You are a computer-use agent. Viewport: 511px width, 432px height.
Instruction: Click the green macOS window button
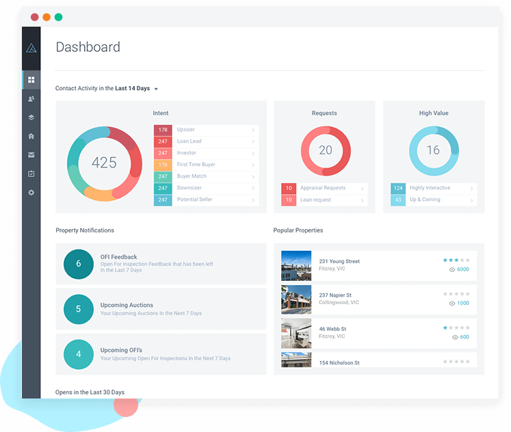(x=59, y=17)
